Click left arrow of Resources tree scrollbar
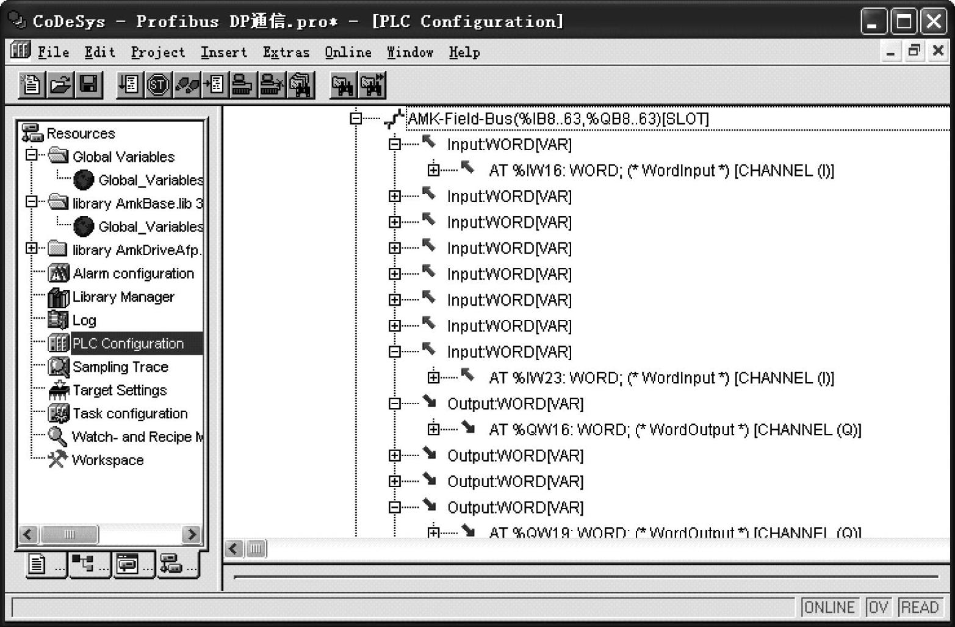 (x=29, y=535)
